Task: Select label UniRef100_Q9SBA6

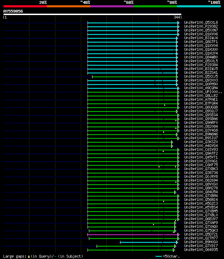Action: click(x=201, y=119)
